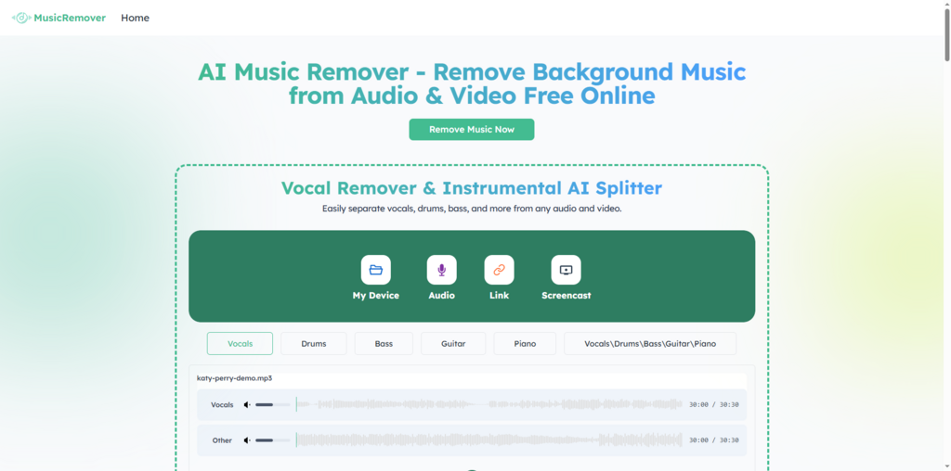Click the AI Music Remover main heading
The width and height of the screenshot is (951, 471).
[471, 84]
